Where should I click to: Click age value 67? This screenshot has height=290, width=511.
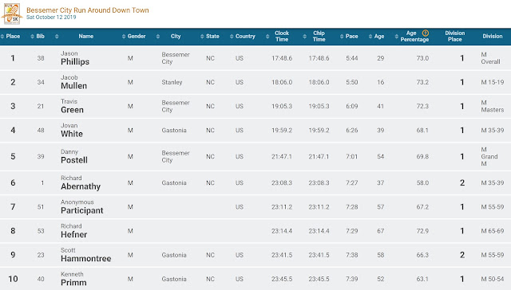pyautogui.click(x=381, y=231)
